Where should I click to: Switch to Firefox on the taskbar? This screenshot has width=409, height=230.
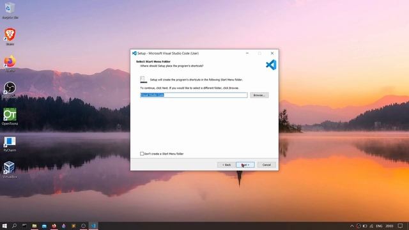click(x=54, y=226)
